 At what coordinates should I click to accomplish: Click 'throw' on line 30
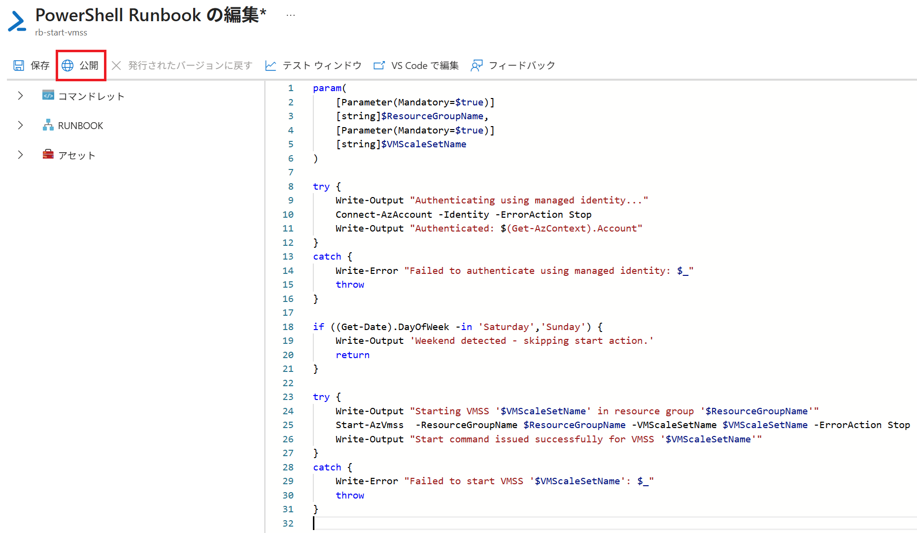pos(350,496)
